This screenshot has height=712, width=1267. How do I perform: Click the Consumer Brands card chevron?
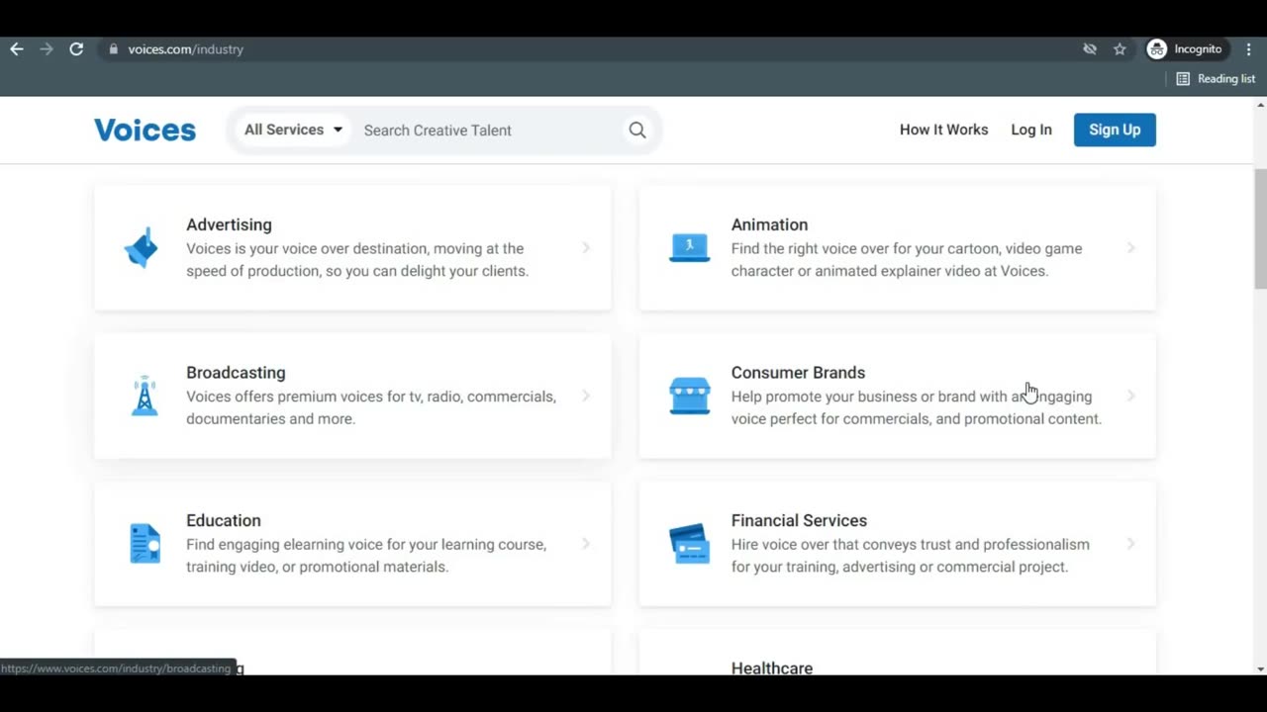1130,396
